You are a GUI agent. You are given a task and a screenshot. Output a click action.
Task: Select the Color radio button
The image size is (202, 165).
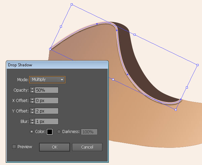click(x=32, y=132)
